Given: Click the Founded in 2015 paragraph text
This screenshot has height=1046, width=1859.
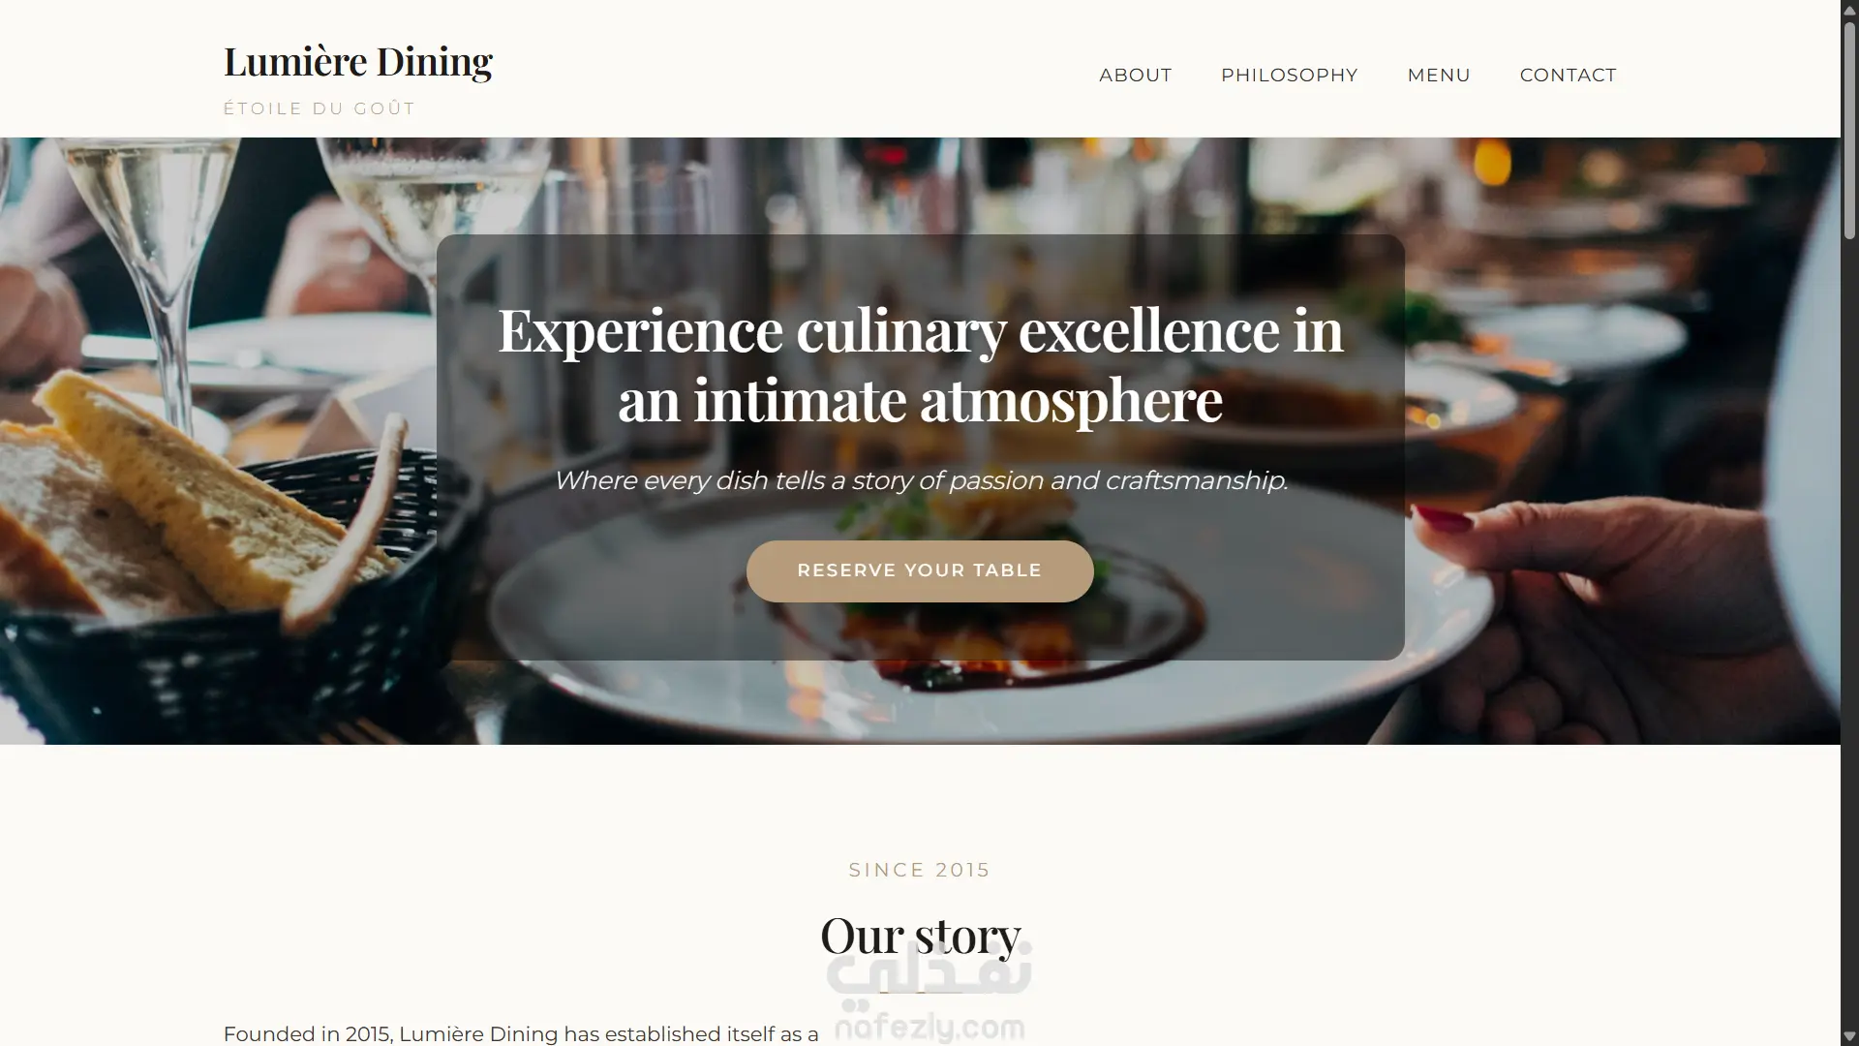Looking at the screenshot, I should click(521, 1033).
